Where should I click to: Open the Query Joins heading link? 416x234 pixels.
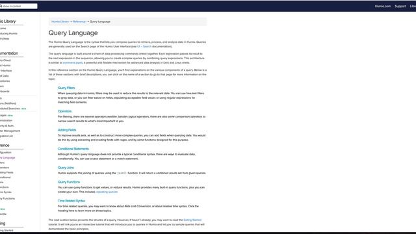point(66,168)
